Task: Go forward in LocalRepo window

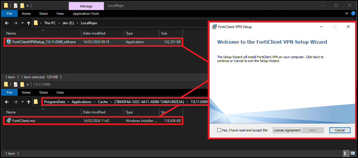Action: point(16,23)
